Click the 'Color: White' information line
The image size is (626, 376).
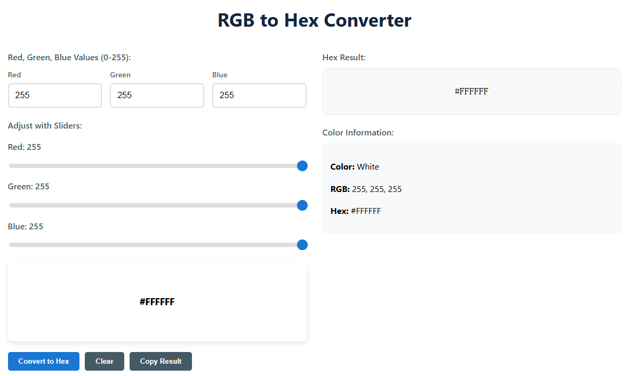point(355,167)
